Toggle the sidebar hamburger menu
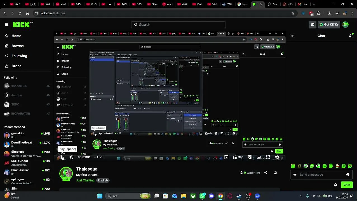 tap(7, 25)
